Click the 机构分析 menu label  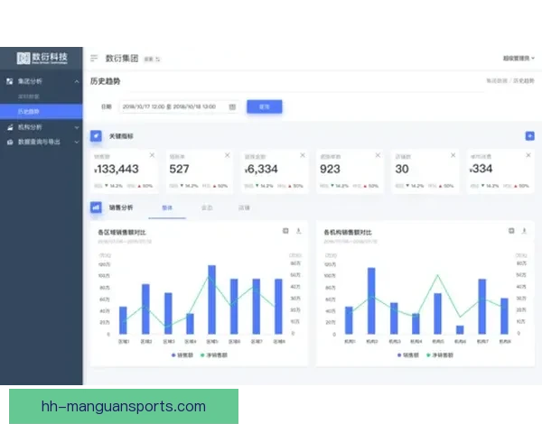click(30, 127)
